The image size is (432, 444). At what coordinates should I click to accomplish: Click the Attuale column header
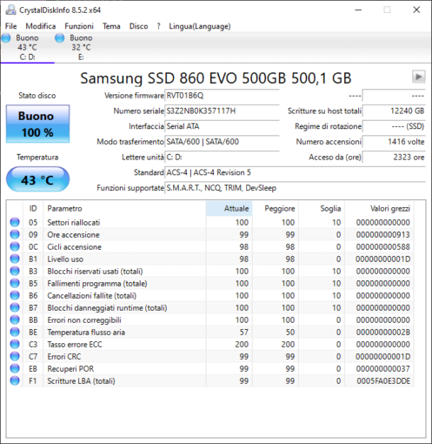tap(229, 208)
